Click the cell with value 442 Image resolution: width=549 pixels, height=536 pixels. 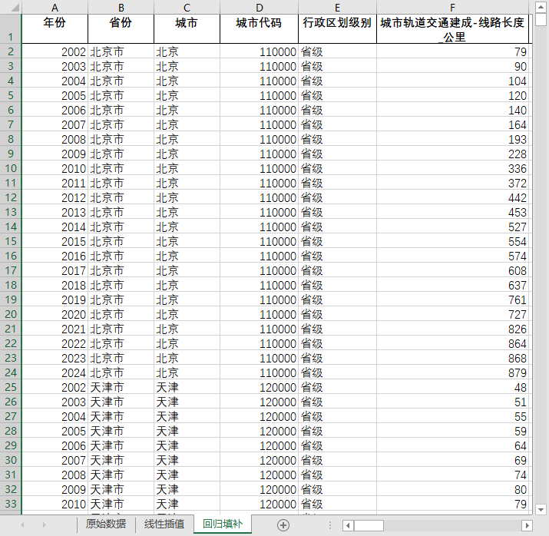click(452, 197)
